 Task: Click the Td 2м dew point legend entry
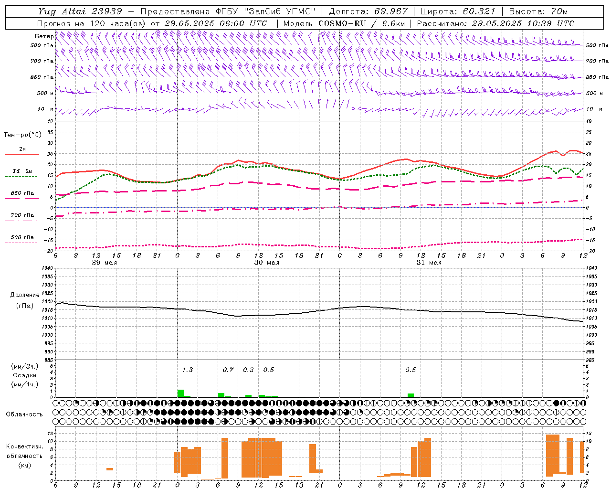(x=22, y=171)
